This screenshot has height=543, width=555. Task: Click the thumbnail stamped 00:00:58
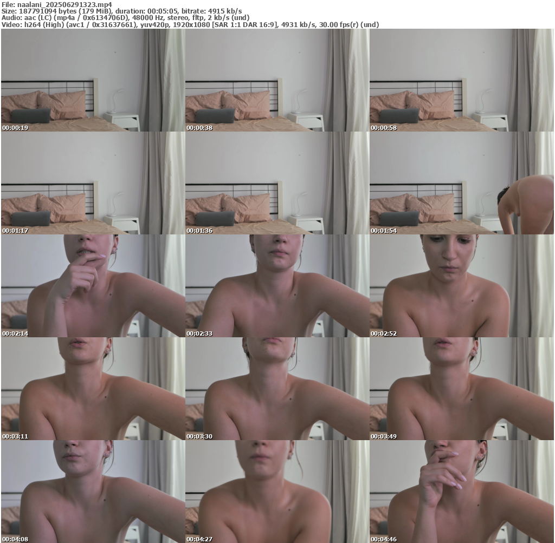pyautogui.click(x=461, y=80)
